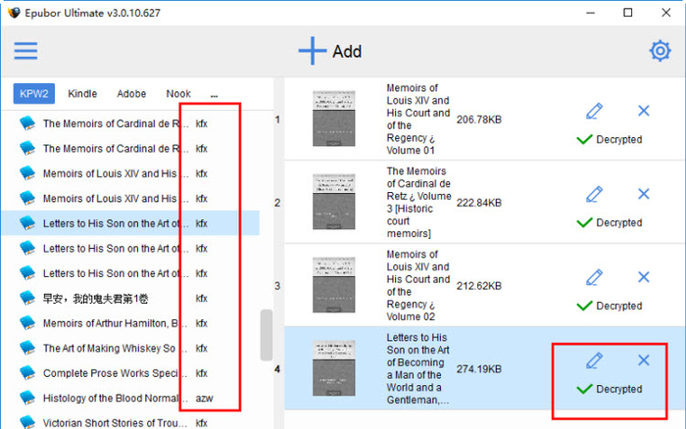Click Decrypted status of Letters to His Son
Image resolution: width=686 pixels, height=429 pixels.
pos(610,389)
